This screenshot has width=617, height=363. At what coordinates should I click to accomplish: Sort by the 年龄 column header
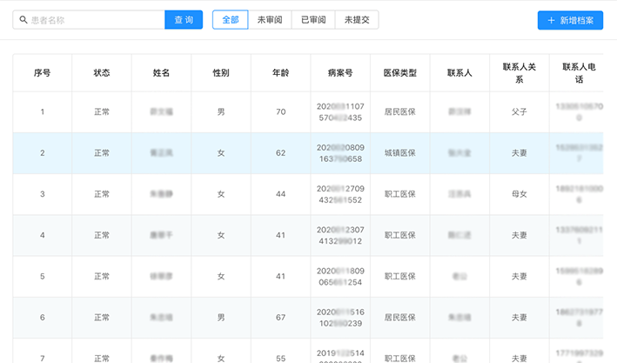280,73
